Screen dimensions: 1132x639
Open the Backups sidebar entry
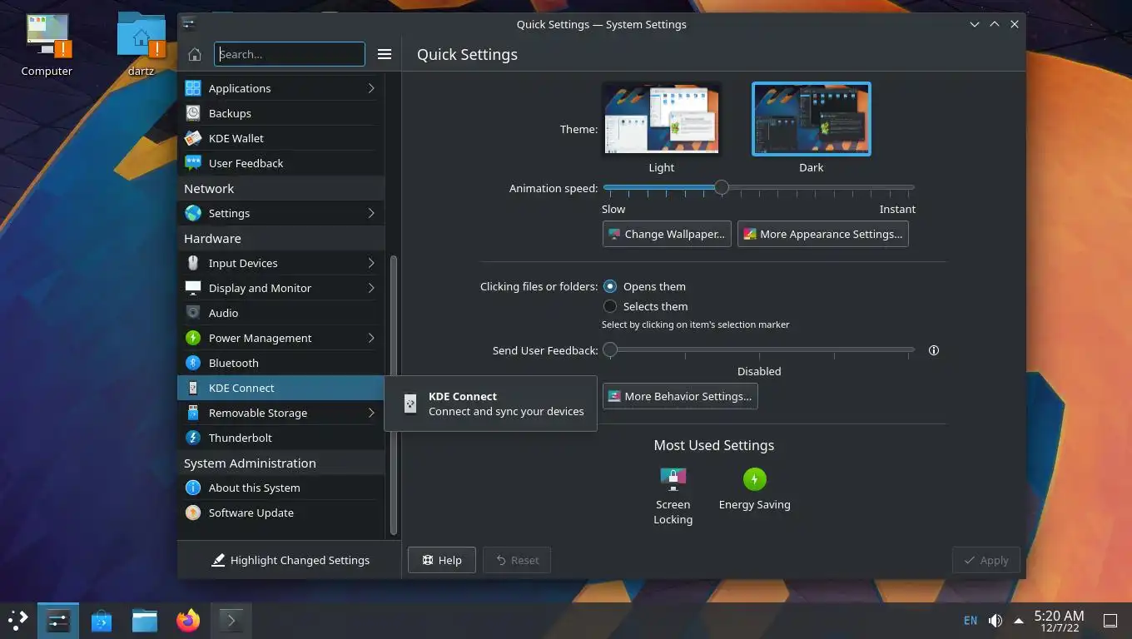click(x=281, y=113)
